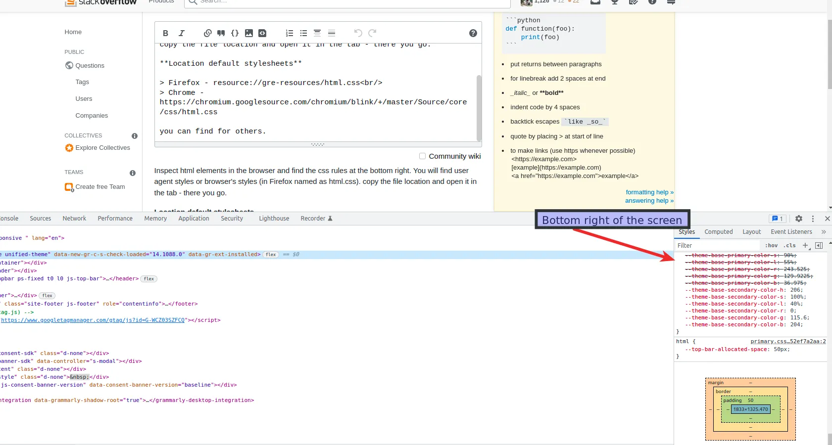Screen dimensions: 832x445
Task: Create a bulleted list in the editor
Action: [303, 33]
